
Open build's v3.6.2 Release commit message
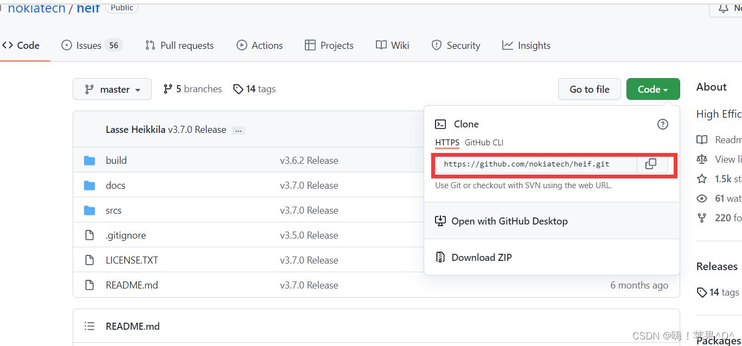309,161
